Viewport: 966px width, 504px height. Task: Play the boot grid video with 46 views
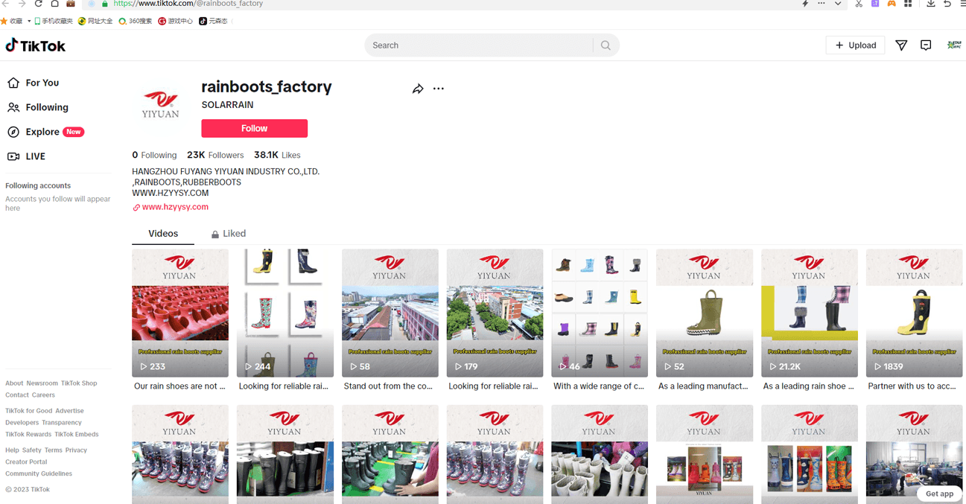click(x=600, y=313)
